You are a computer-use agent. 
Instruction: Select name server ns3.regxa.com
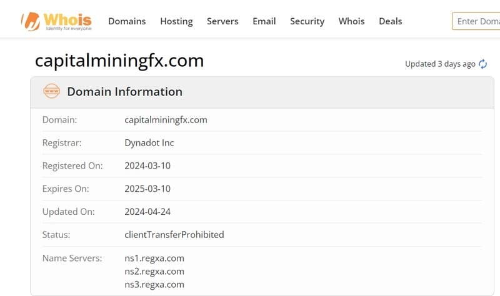tap(154, 285)
